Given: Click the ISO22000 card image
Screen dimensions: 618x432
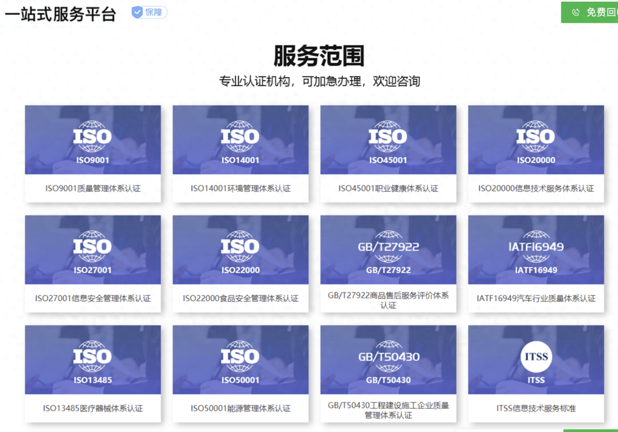Looking at the screenshot, I should (x=240, y=250).
